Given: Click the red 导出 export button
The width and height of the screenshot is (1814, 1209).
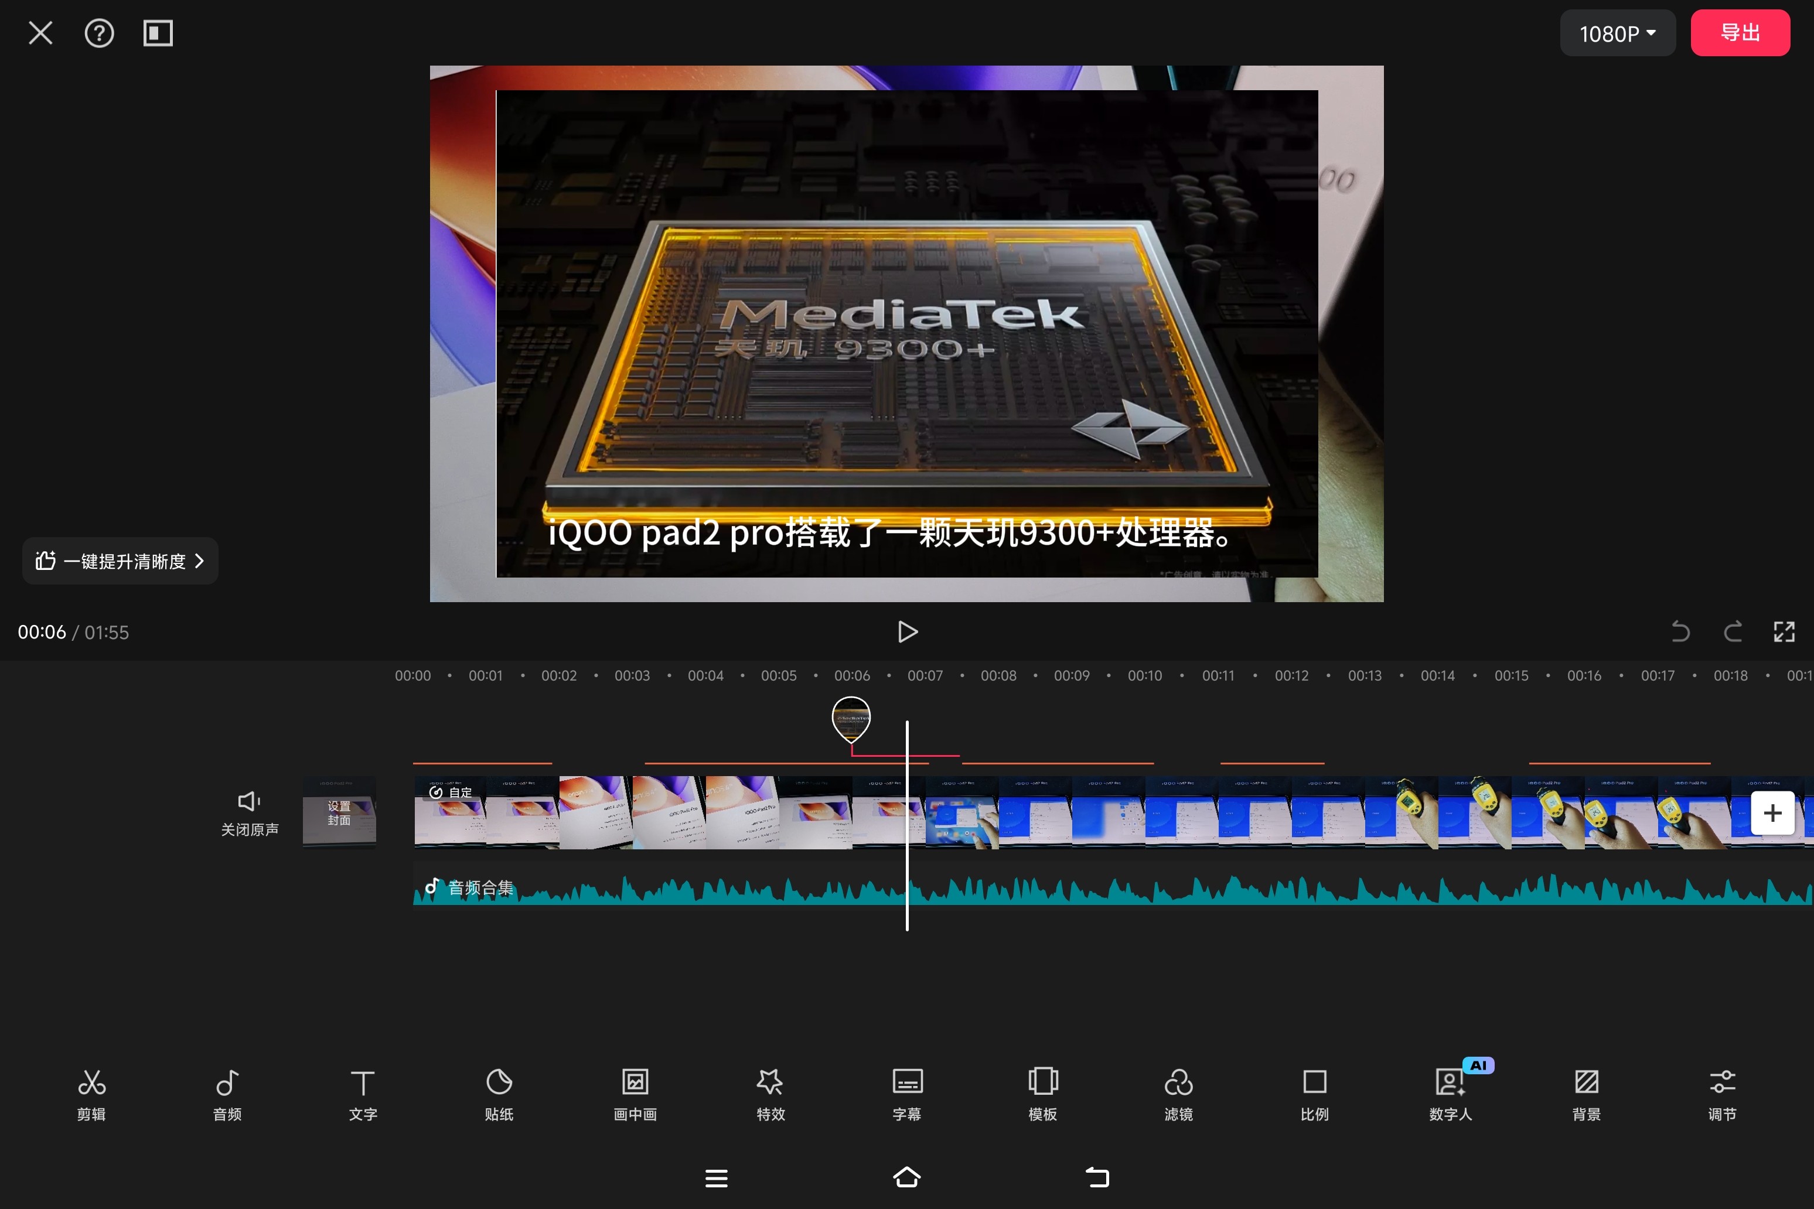Looking at the screenshot, I should 1740,33.
